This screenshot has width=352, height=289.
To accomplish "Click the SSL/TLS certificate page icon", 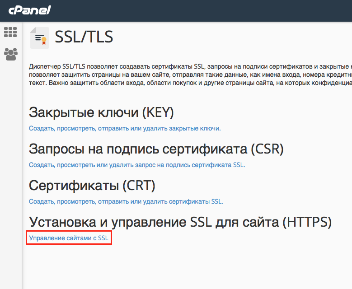I will pos(40,37).
